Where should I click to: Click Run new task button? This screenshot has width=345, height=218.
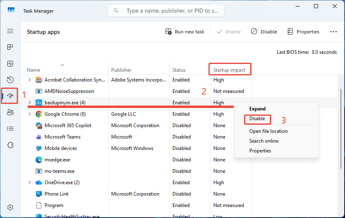pyautogui.click(x=185, y=32)
